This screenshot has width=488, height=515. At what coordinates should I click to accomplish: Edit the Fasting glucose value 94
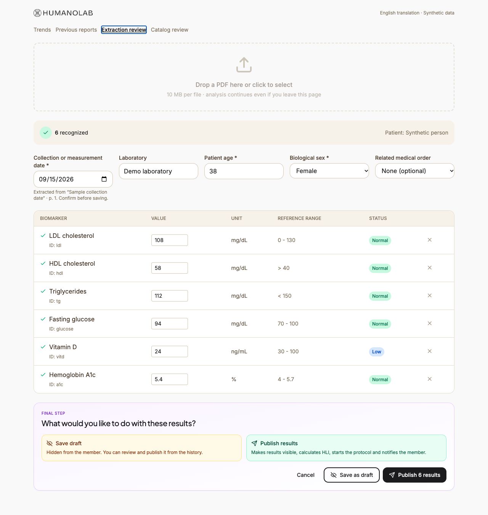tap(170, 324)
